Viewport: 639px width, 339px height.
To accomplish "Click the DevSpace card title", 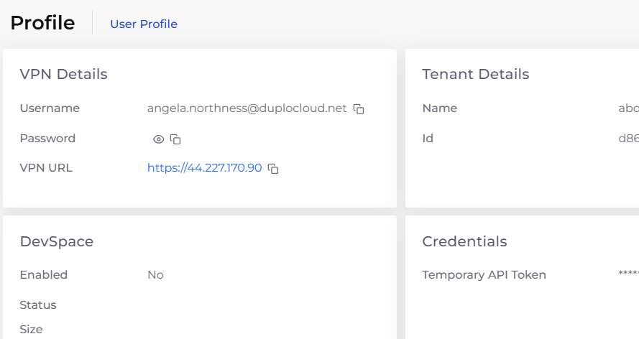I will 57,241.
